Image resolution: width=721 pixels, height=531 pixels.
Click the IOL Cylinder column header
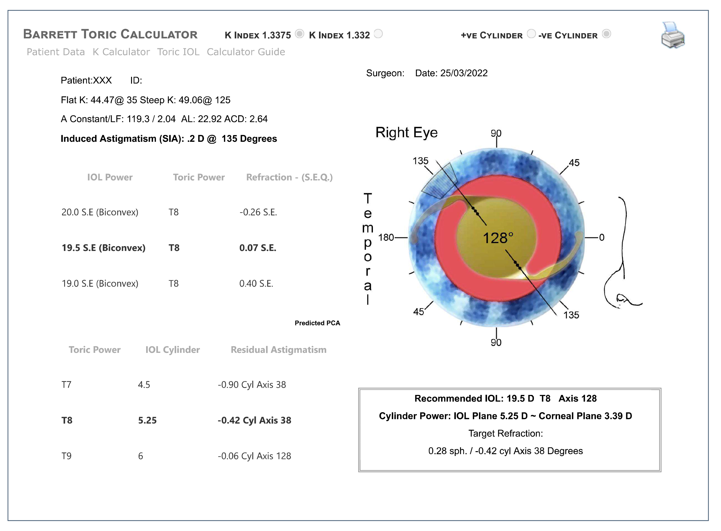[x=173, y=349]
